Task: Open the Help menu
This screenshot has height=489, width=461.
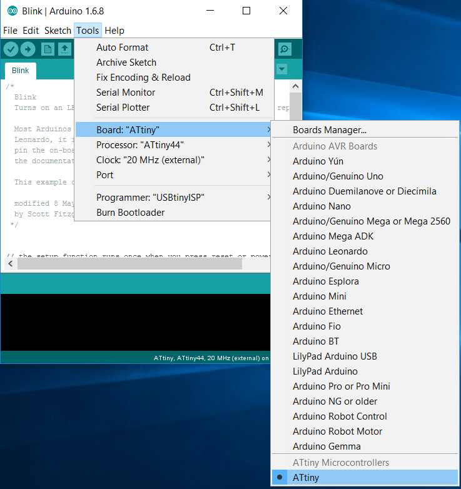Action: [114, 31]
